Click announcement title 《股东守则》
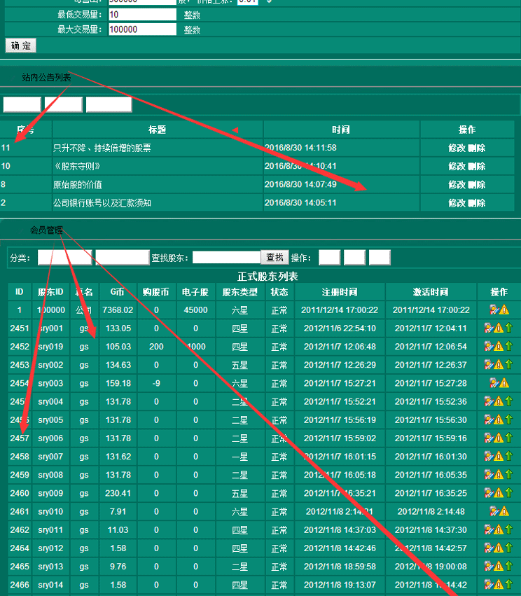The image size is (521, 596). (x=77, y=166)
